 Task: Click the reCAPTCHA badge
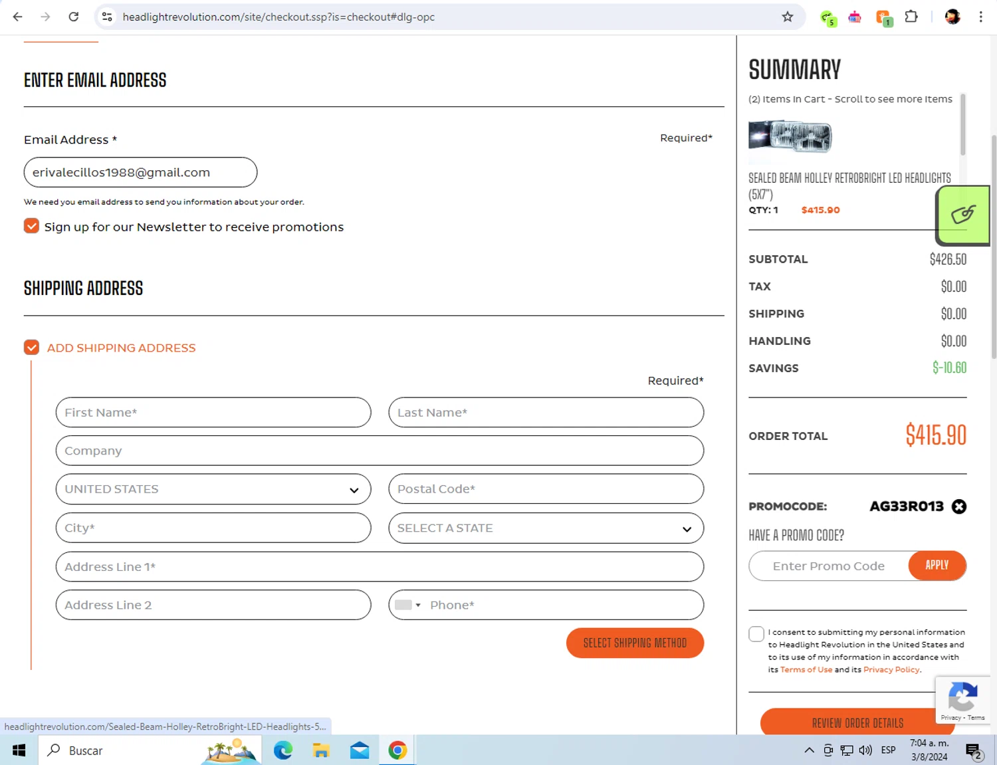pyautogui.click(x=962, y=700)
